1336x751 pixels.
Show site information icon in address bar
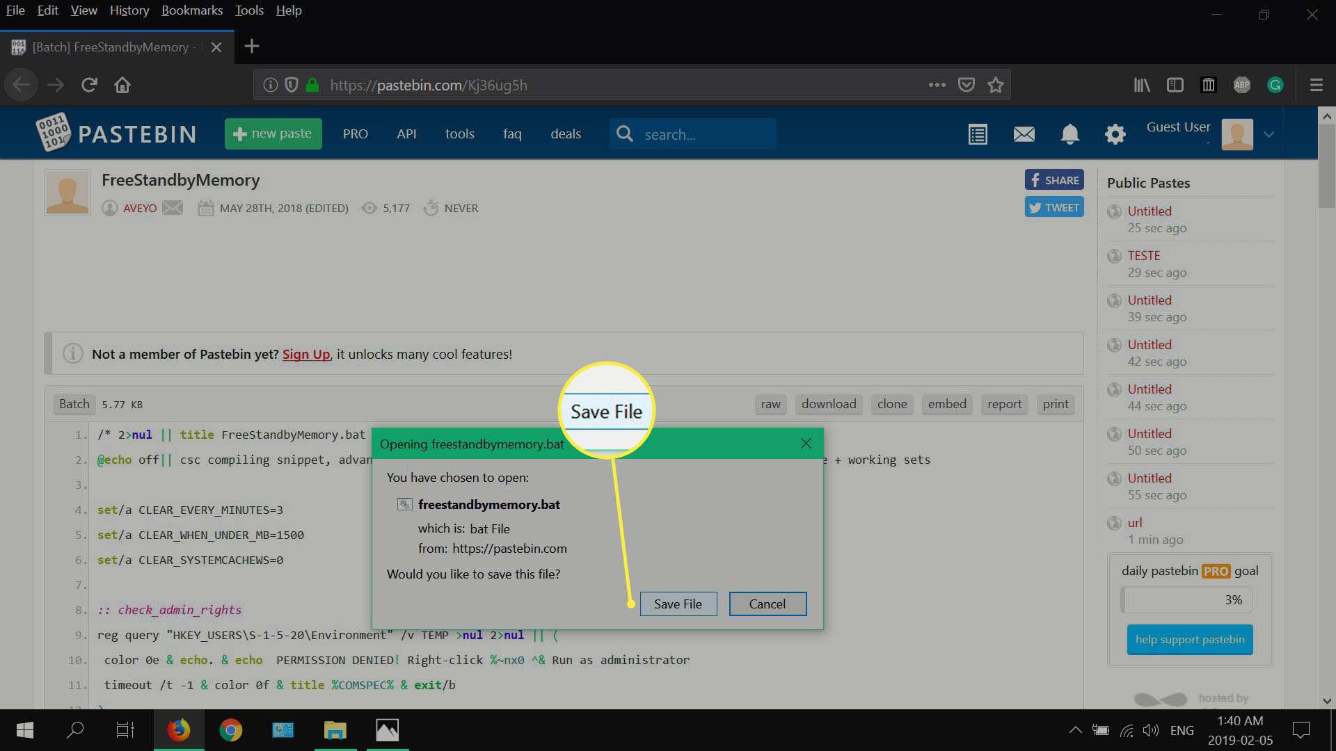(x=270, y=85)
